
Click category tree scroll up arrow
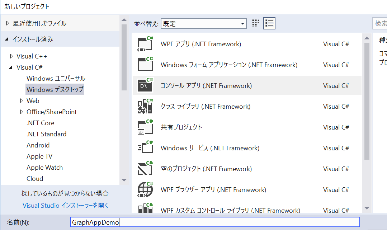tap(124, 20)
